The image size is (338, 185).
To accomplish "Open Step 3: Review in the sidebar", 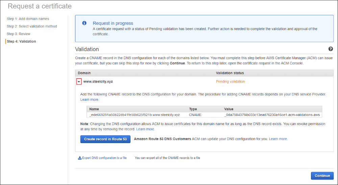I will pos(19,34).
